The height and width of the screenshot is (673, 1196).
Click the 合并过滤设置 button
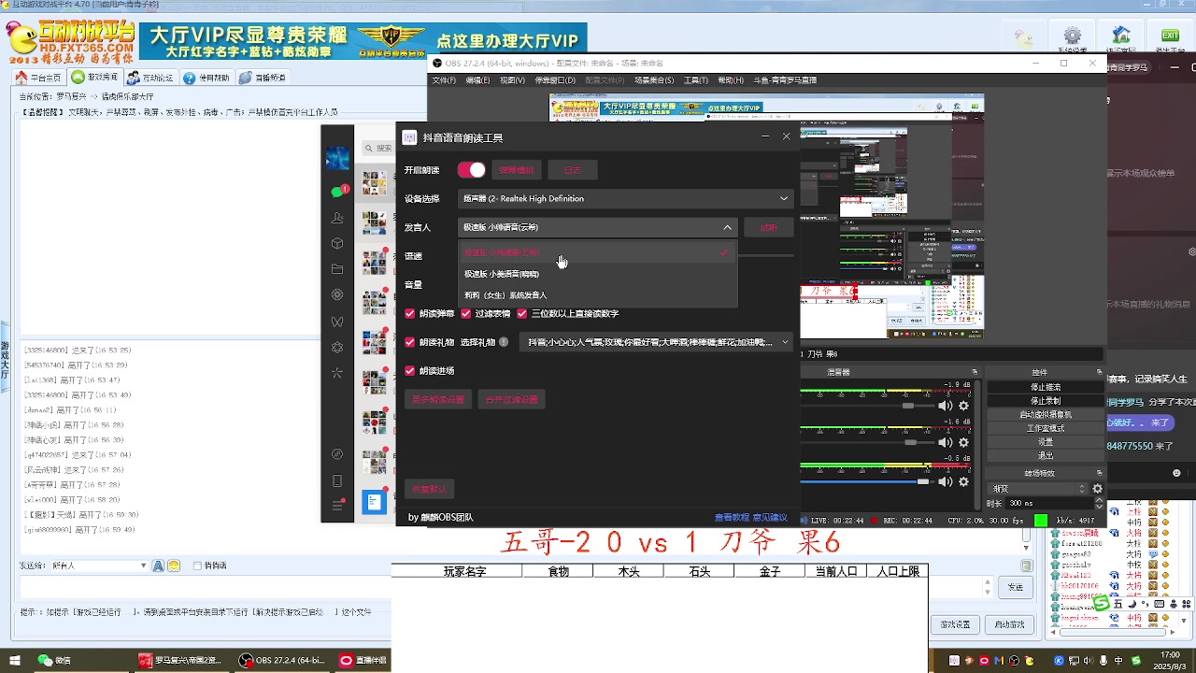[512, 399]
